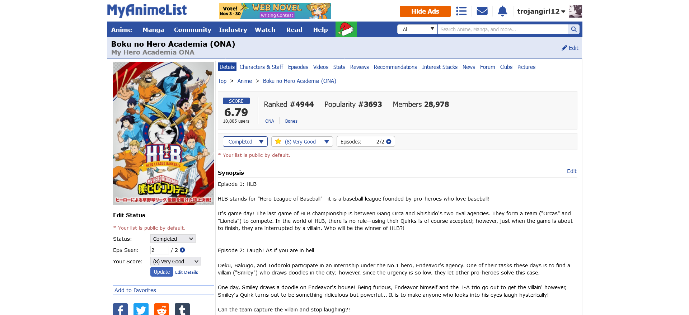Open the Community nav menu
The image size is (689, 315).
pyautogui.click(x=192, y=30)
